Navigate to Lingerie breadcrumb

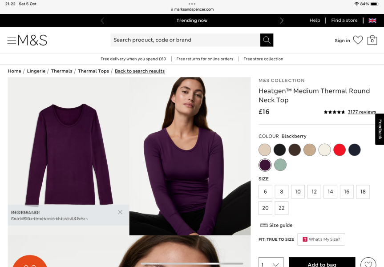click(36, 71)
